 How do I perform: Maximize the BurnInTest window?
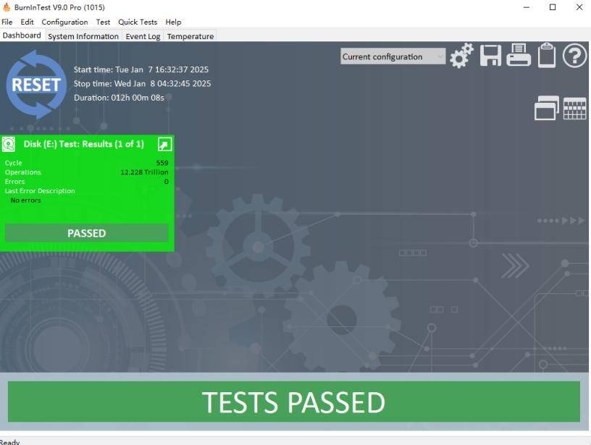point(553,7)
